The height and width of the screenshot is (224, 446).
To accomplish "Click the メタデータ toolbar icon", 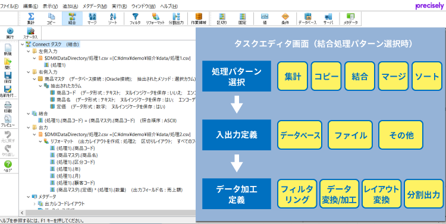I will point(350,18).
